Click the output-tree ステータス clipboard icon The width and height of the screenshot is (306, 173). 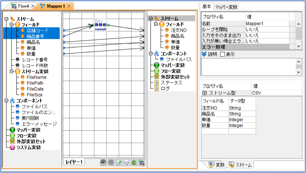pos(157,82)
